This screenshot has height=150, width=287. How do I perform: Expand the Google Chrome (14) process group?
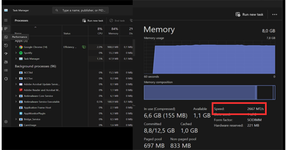16,47
